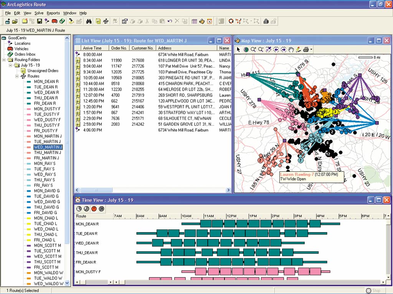The width and height of the screenshot is (393, 294).
Task: Click the List View horizontal scrollbar right arrow
Action: click(x=228, y=190)
